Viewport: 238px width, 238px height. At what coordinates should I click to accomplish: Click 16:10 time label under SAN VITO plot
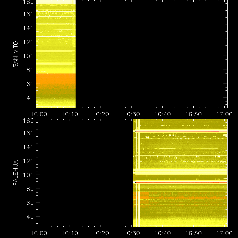point(70,114)
